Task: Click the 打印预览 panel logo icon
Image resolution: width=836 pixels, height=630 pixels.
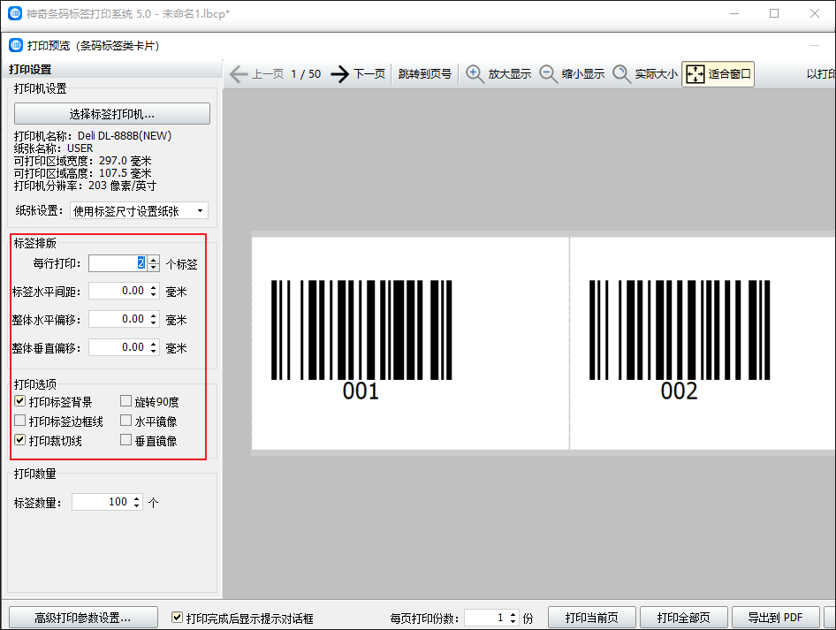Action: pyautogui.click(x=16, y=45)
